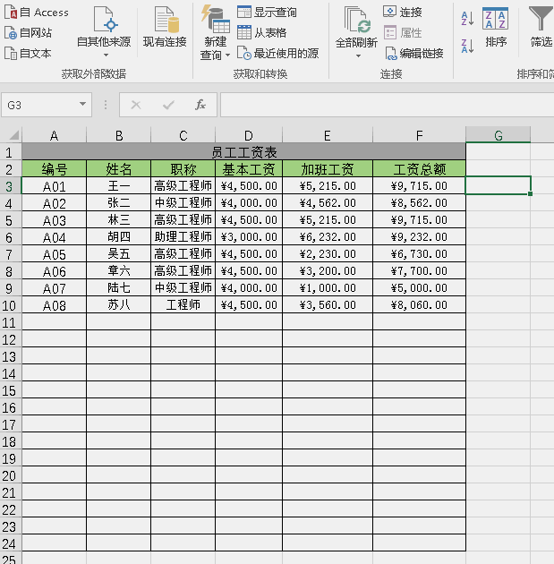This screenshot has height=564, width=554.
Task: Select cell with ¥3,000.00
Action: (249, 236)
